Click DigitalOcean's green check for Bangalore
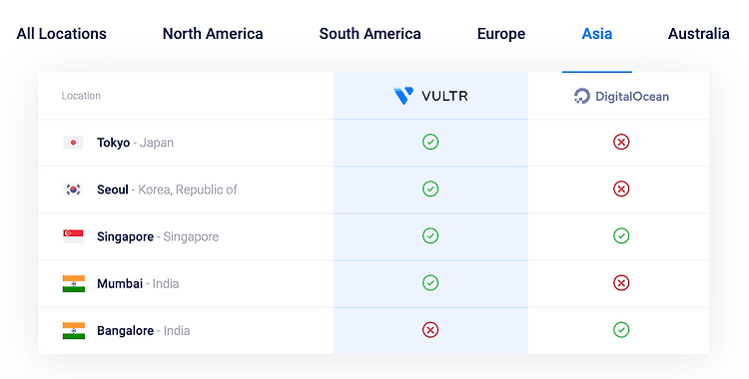The image size is (749, 379). 621,330
